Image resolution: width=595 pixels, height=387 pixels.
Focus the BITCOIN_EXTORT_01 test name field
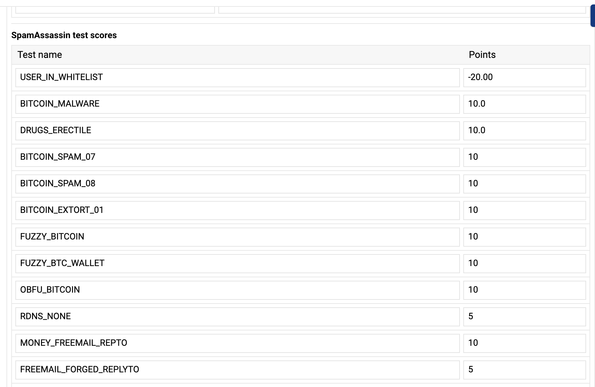click(x=237, y=210)
